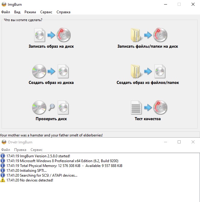Click the ImgBurn icon in the Отчёт ImgBurn title bar
200x202 pixels.
(4, 142)
